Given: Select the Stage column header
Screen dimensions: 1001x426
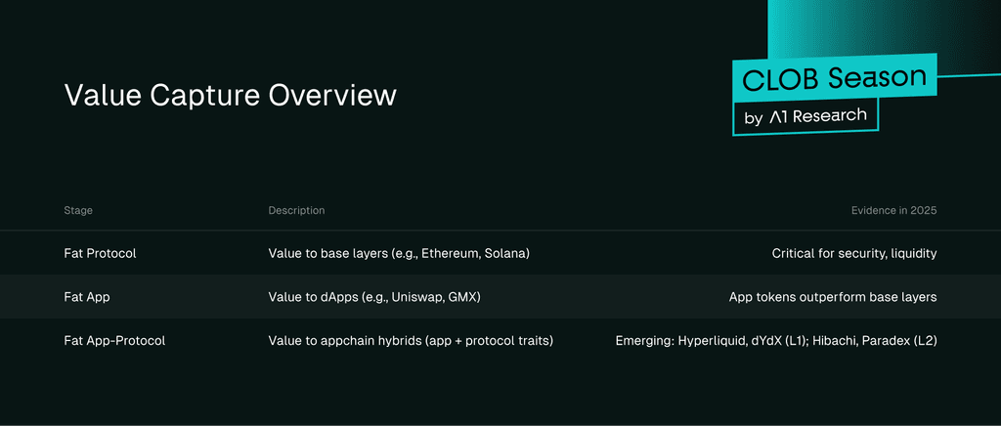Looking at the screenshot, I should tap(78, 210).
